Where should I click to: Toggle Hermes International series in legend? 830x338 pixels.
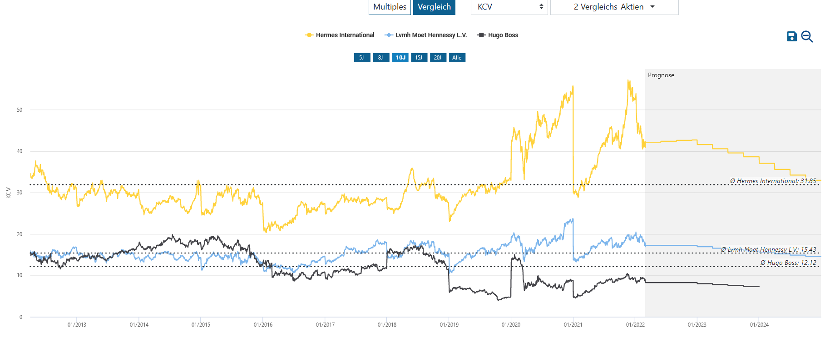click(340, 35)
